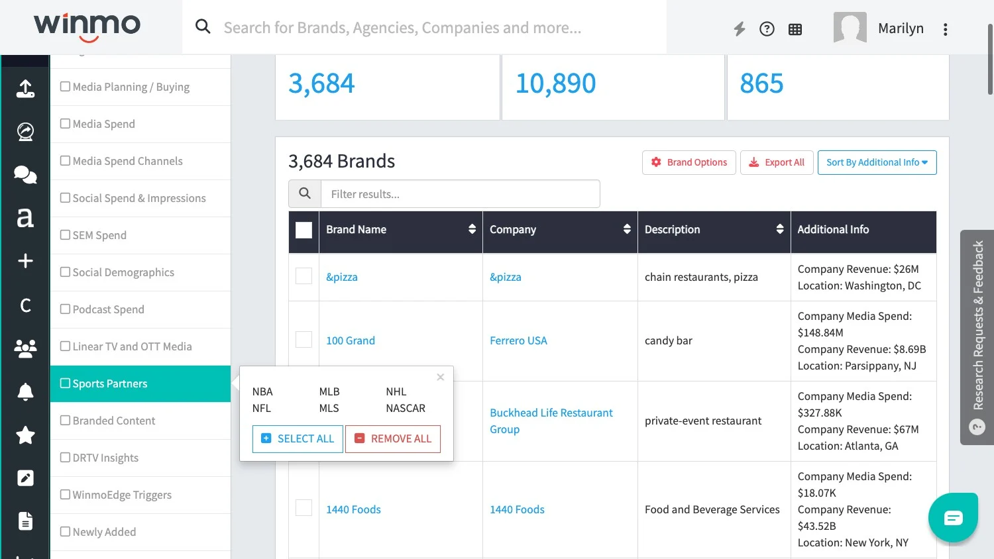
Task: Check the Media Planning / Buying filter
Action: pos(65,86)
